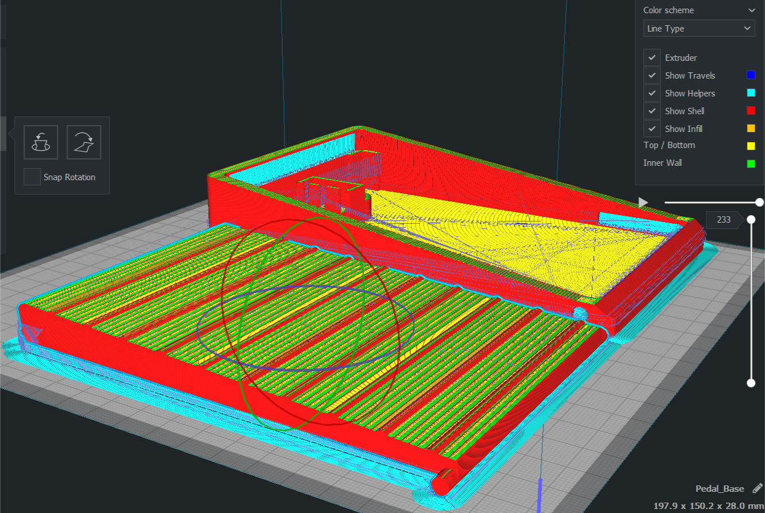Play the layer simulation
Screen dimensions: 765x513
coord(643,203)
